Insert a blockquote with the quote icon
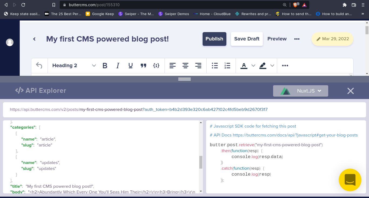This screenshot has height=198, width=369. [143, 66]
